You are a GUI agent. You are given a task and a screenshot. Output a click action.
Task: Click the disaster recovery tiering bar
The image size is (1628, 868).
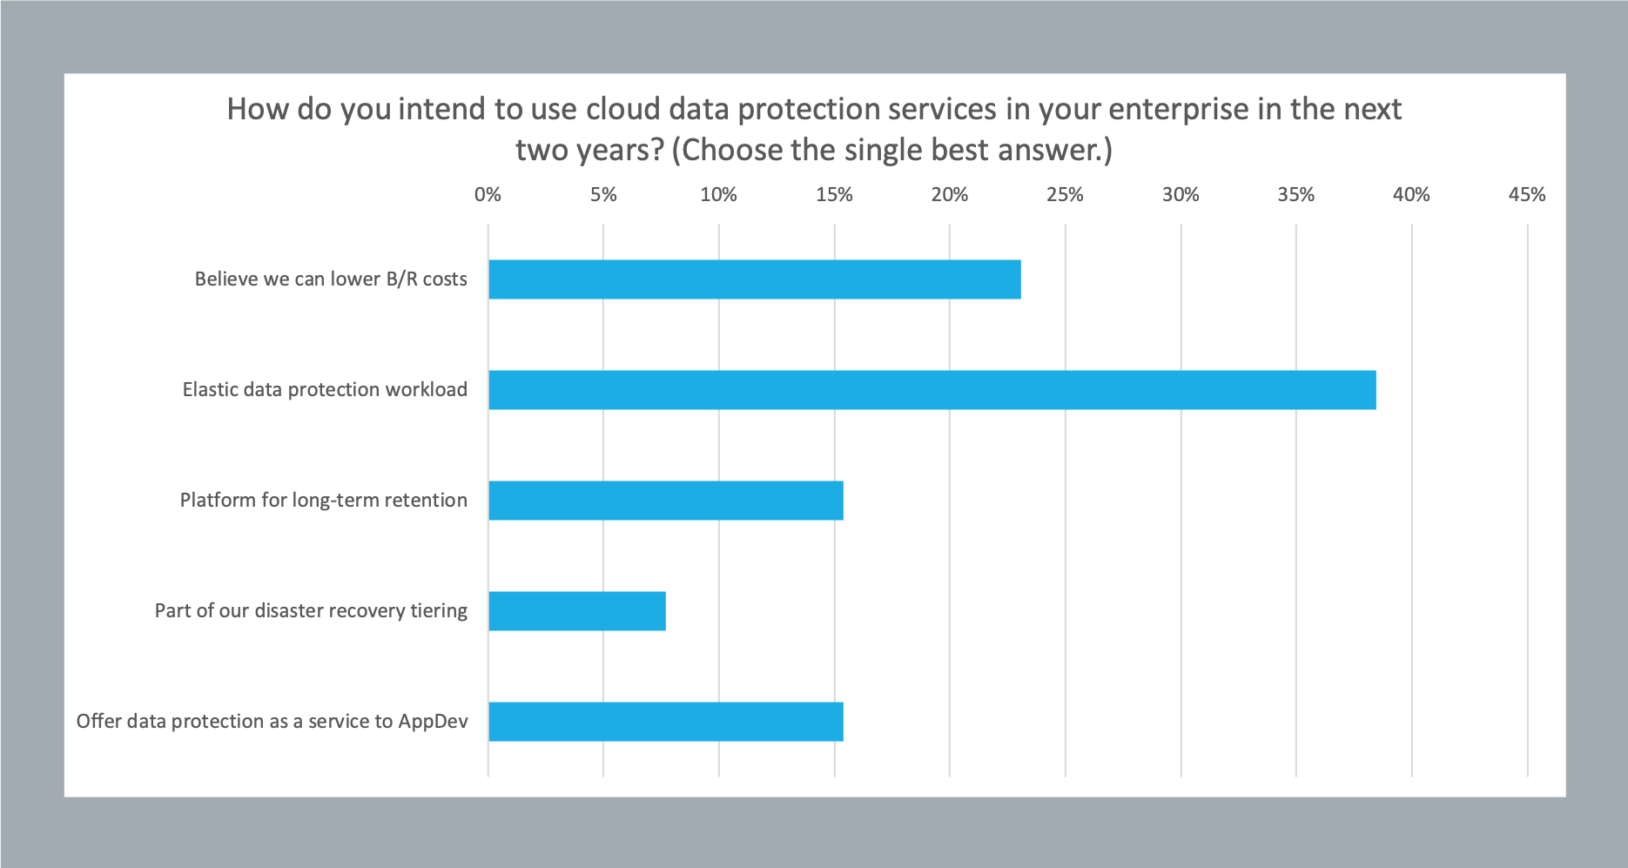click(576, 611)
